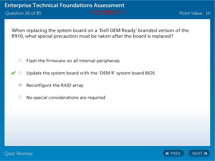Screen dimensions: 215x161
Task: Go to the previous question with PREV
Action: pos(174,154)
